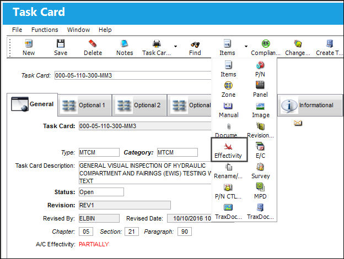The width and height of the screenshot is (344, 259).
Task: Open the Functions menu
Action: (x=45, y=30)
